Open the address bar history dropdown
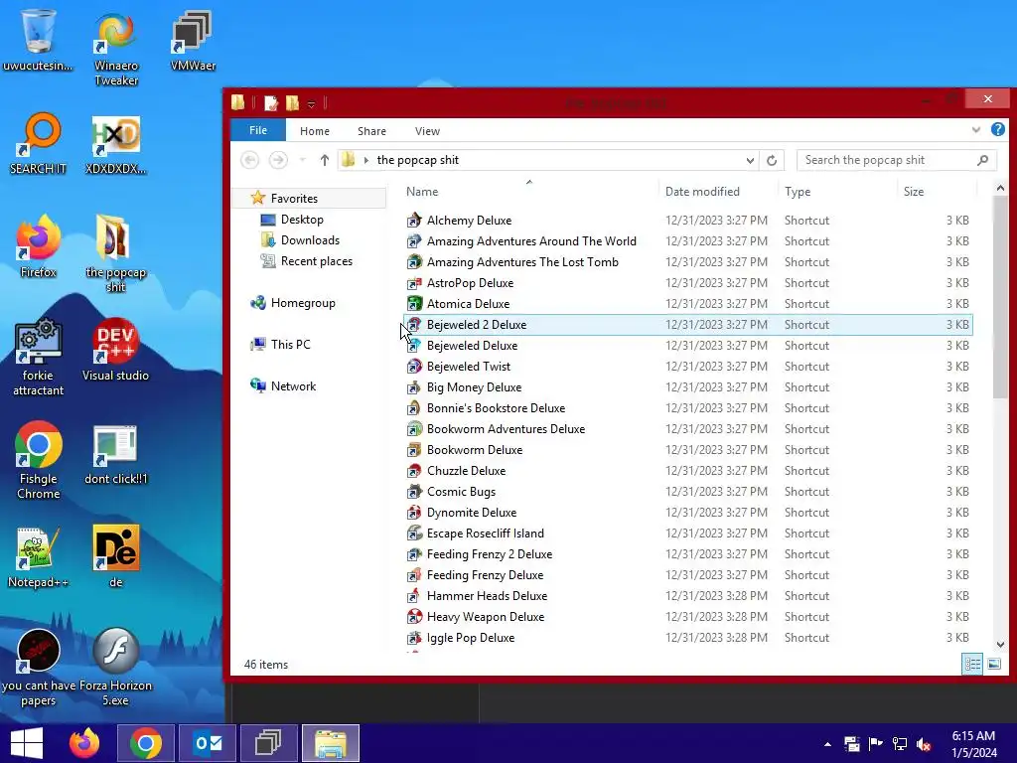The height and width of the screenshot is (763, 1017). 750,160
